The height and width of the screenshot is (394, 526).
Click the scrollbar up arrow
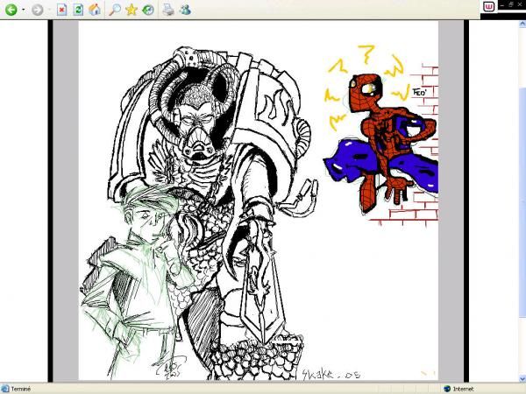pos(522,24)
